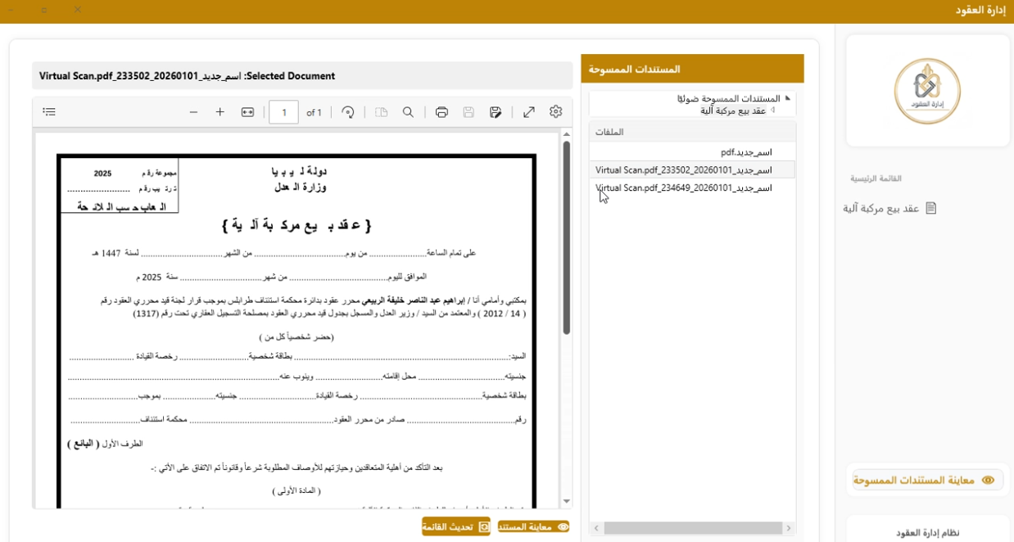Zoom out with the minus icon
The width and height of the screenshot is (1014, 542).
click(x=193, y=112)
